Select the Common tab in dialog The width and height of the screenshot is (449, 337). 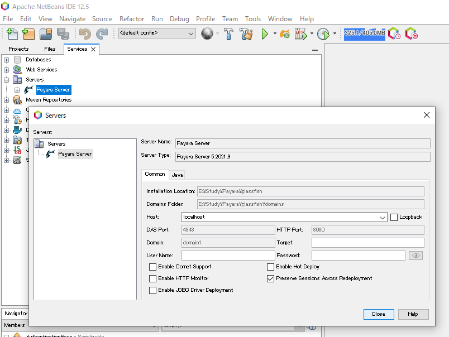tap(155, 174)
